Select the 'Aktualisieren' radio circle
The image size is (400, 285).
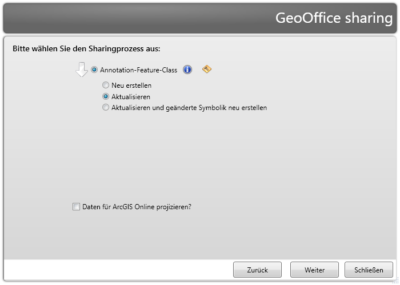click(x=106, y=97)
